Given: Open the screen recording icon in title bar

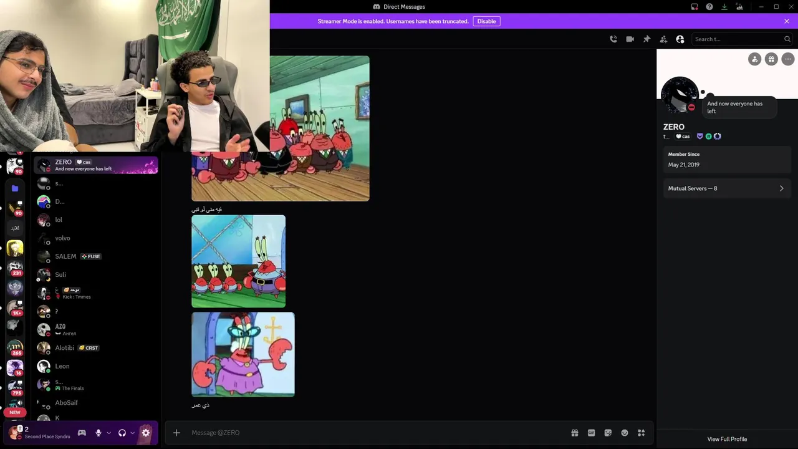Looking at the screenshot, I should pos(695,7).
